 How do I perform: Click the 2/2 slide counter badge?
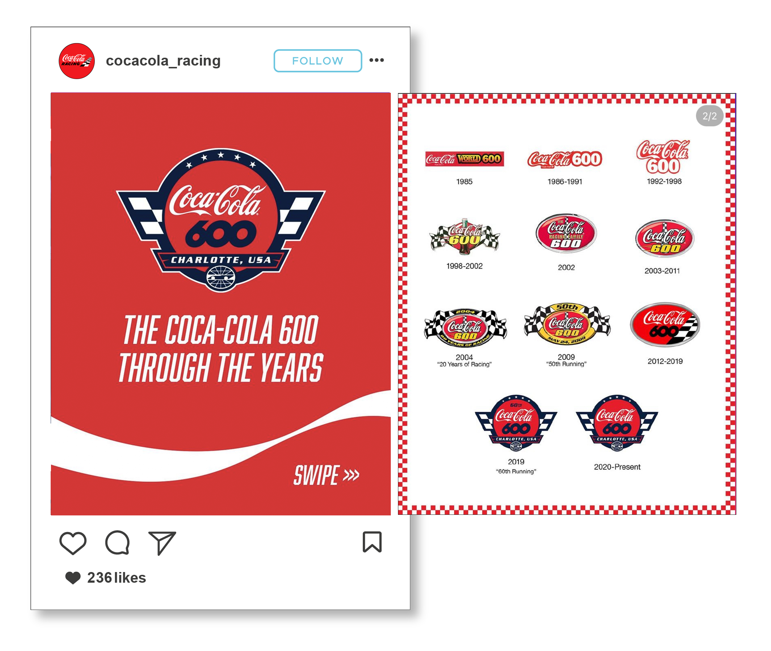pos(709,116)
